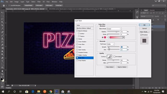Select the Clone Stamp tool
This screenshot has width=167, height=94.
2,38
